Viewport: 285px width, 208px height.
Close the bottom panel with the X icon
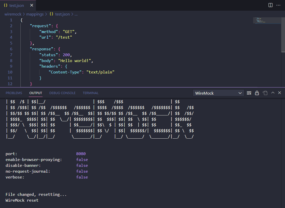tap(280, 93)
